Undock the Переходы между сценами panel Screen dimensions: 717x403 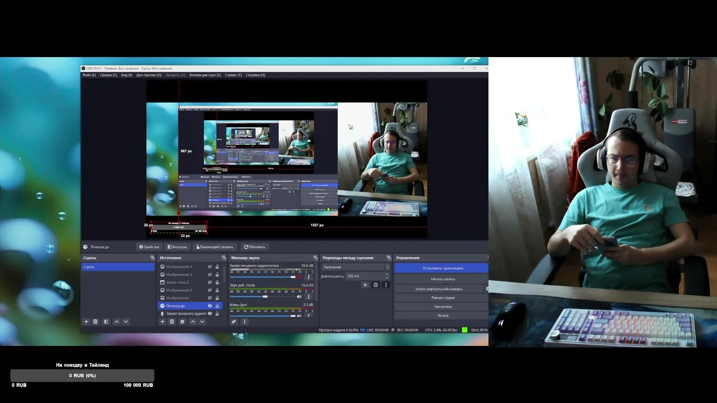point(389,258)
